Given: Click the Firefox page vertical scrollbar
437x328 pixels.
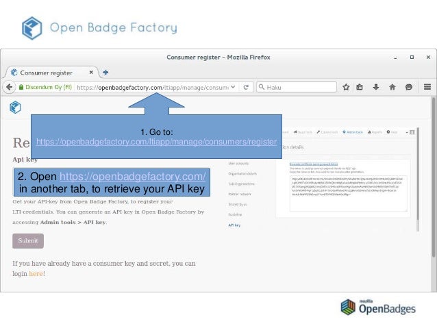Looking at the screenshot, I should tap(434, 177).
